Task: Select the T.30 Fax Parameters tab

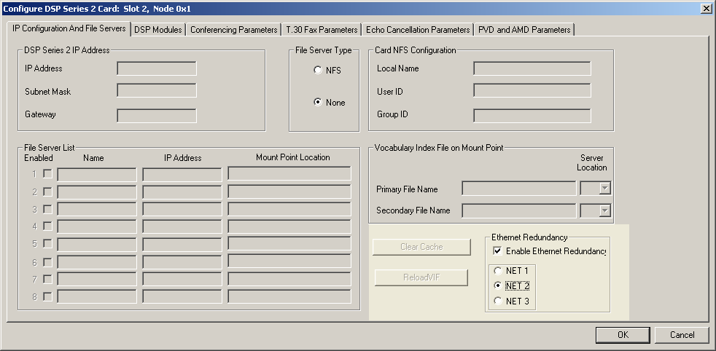Action: (x=322, y=30)
